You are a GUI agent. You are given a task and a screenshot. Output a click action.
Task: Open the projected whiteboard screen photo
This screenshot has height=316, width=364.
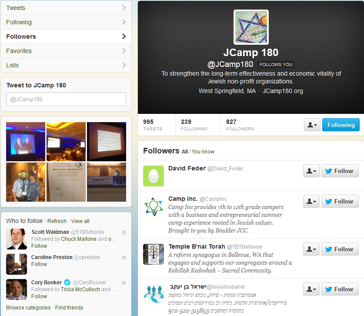(107, 142)
